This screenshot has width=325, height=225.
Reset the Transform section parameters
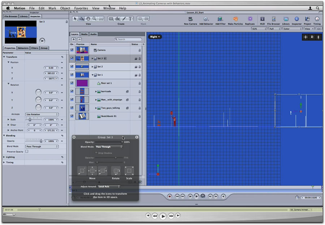click(62, 57)
